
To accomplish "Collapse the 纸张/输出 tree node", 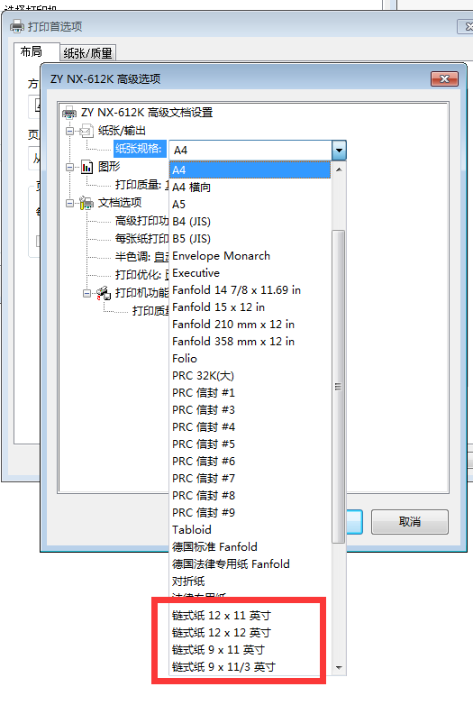I will (69, 132).
